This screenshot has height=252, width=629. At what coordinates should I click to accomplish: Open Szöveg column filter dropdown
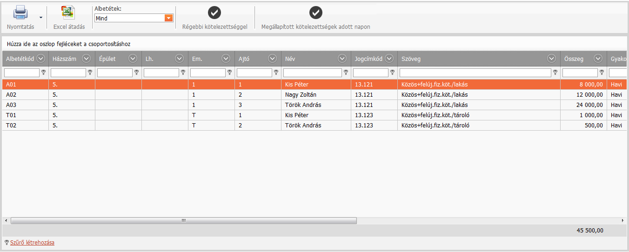point(551,59)
